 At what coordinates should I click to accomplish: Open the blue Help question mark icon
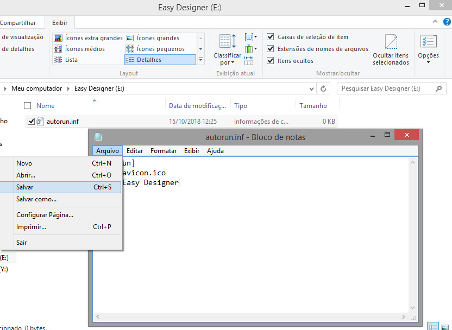[x=446, y=21]
